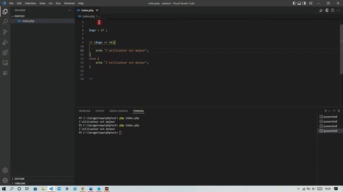Toggle the Primary Side Bar visibility
The height and width of the screenshot is (192, 343).
(x=294, y=3)
